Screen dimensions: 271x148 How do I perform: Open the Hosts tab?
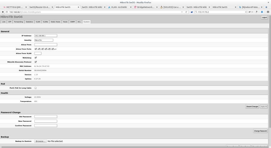(x=65, y=22)
